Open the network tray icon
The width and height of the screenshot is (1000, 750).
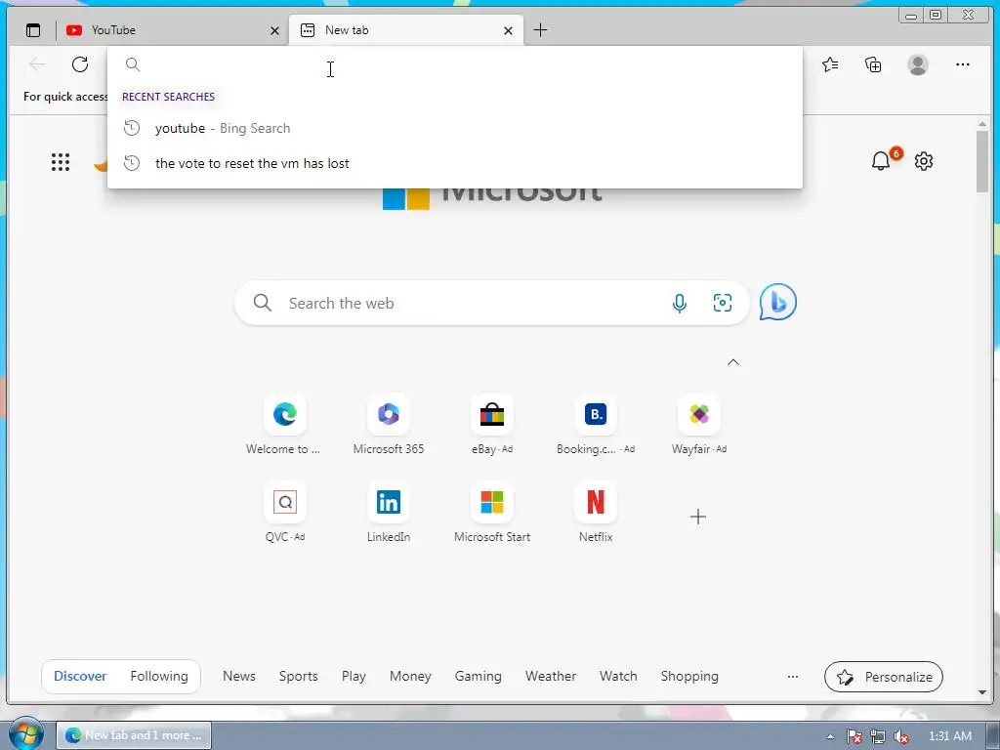pos(878,736)
